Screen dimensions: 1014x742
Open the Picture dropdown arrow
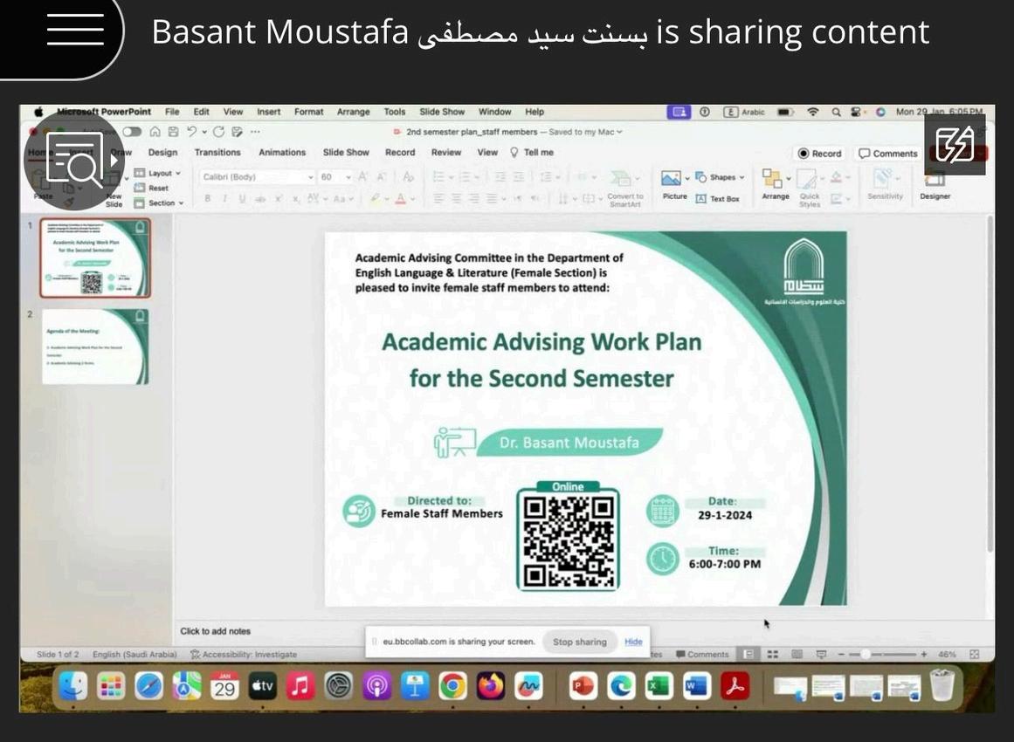click(686, 178)
